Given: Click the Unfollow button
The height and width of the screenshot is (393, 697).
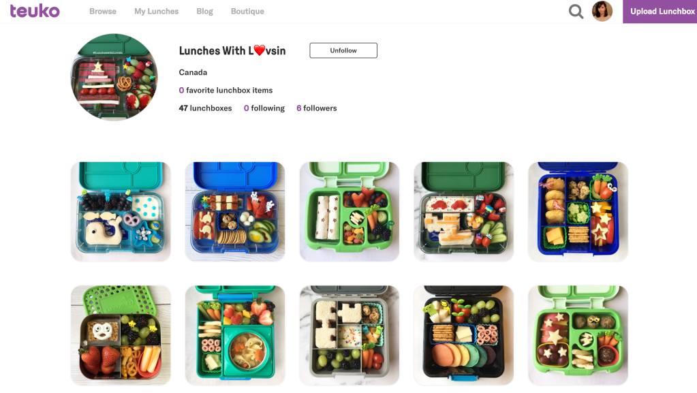Looking at the screenshot, I should pyautogui.click(x=343, y=50).
